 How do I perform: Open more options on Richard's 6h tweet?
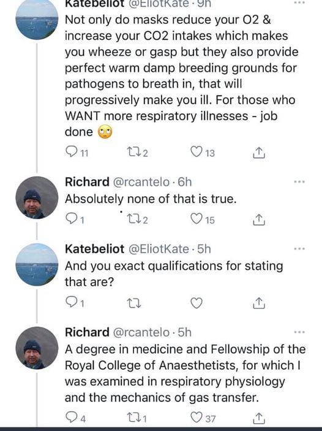[x=299, y=181]
